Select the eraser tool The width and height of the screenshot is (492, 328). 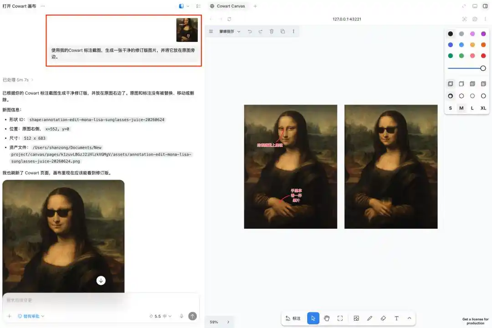pyautogui.click(x=383, y=318)
